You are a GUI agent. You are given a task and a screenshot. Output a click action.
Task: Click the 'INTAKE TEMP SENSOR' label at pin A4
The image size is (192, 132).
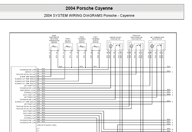pyautogui.click(x=28, y=77)
